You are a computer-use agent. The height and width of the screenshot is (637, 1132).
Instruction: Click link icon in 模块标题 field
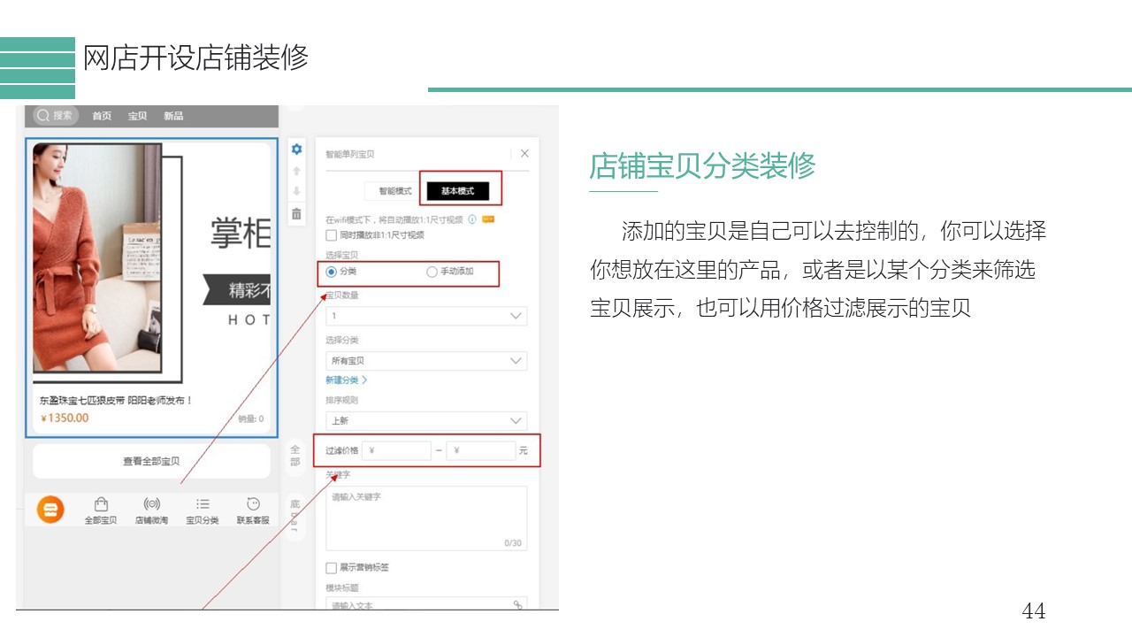[518, 605]
